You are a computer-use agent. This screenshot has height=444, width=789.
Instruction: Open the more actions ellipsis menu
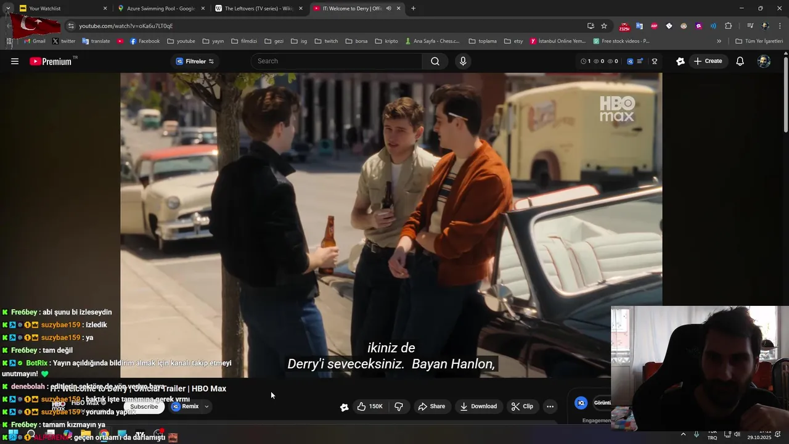click(550, 406)
